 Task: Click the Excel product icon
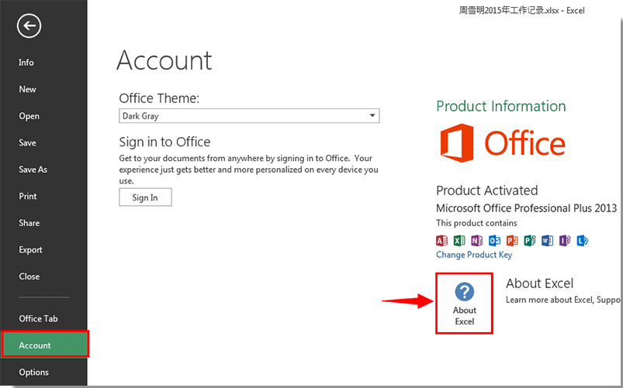(x=459, y=240)
